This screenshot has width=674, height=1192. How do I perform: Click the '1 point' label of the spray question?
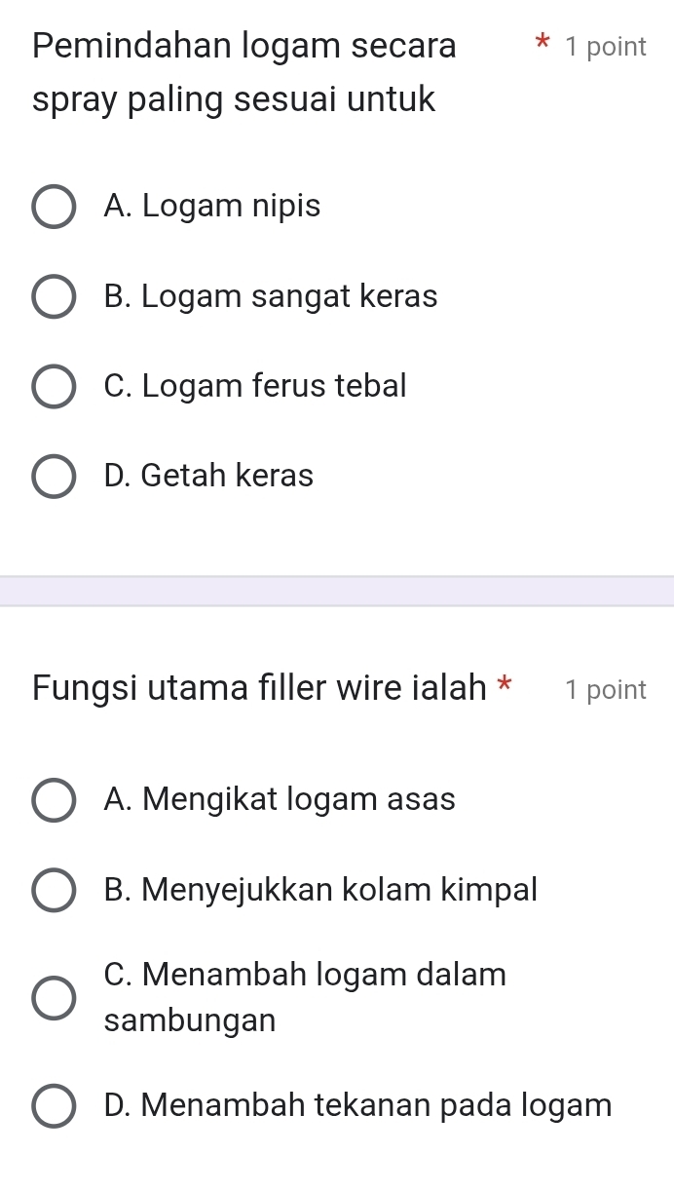coord(605,47)
